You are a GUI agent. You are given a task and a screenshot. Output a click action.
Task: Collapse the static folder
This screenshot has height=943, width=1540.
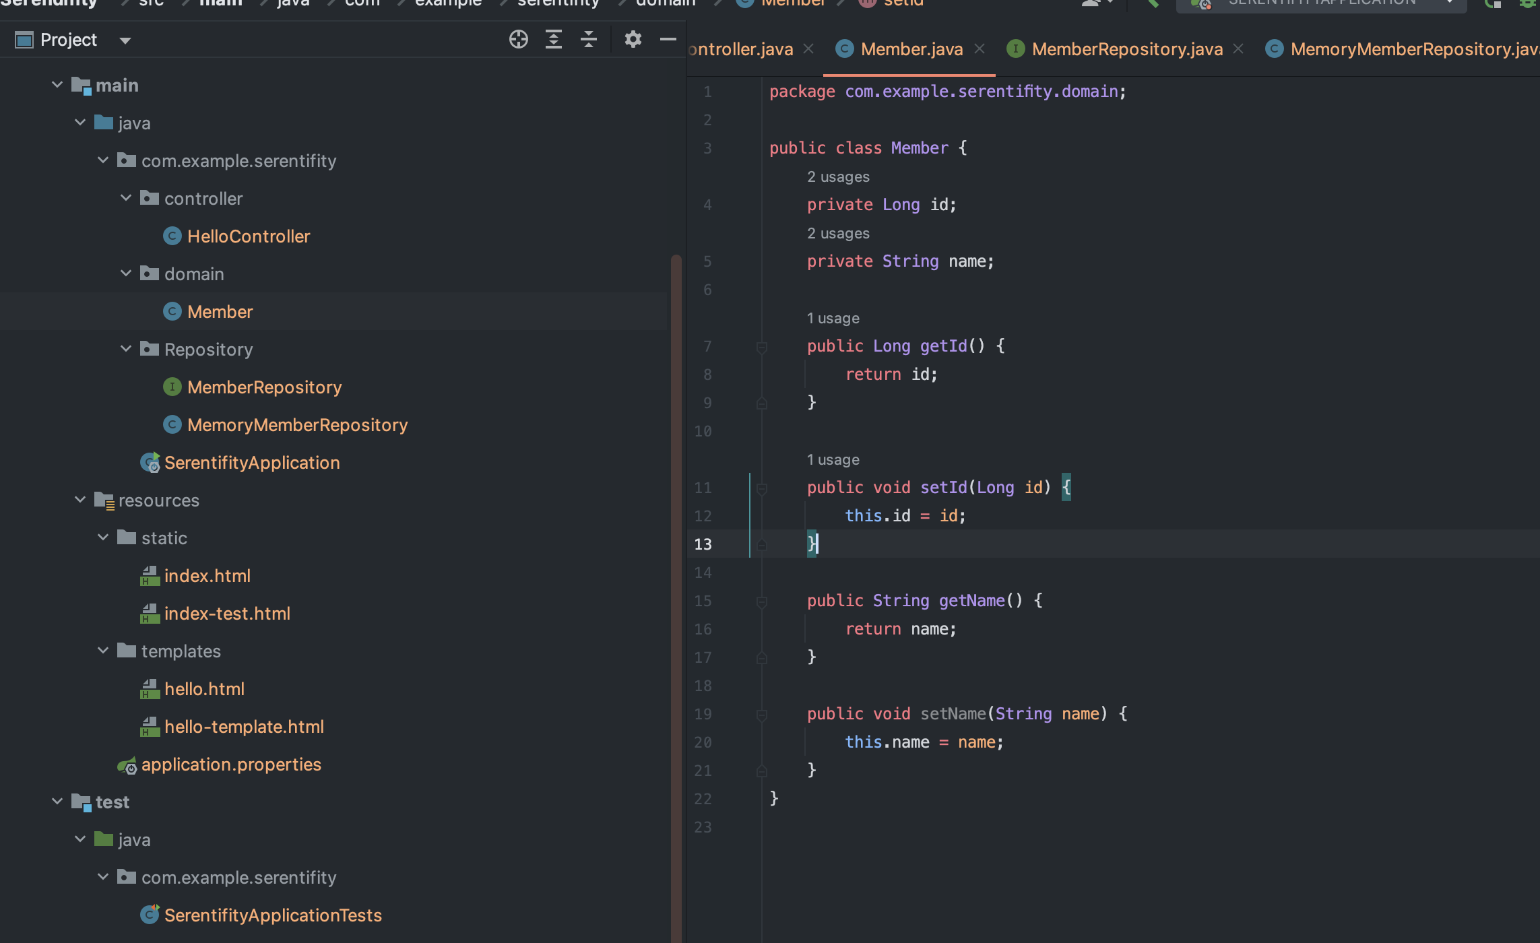click(103, 538)
